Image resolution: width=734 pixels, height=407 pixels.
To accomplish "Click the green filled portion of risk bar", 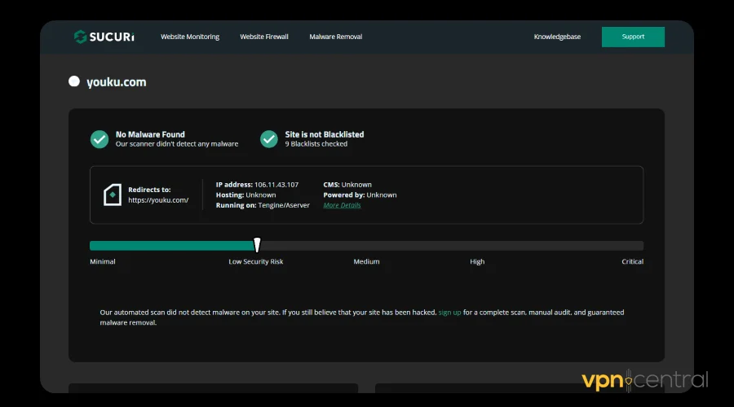I will tap(171, 245).
